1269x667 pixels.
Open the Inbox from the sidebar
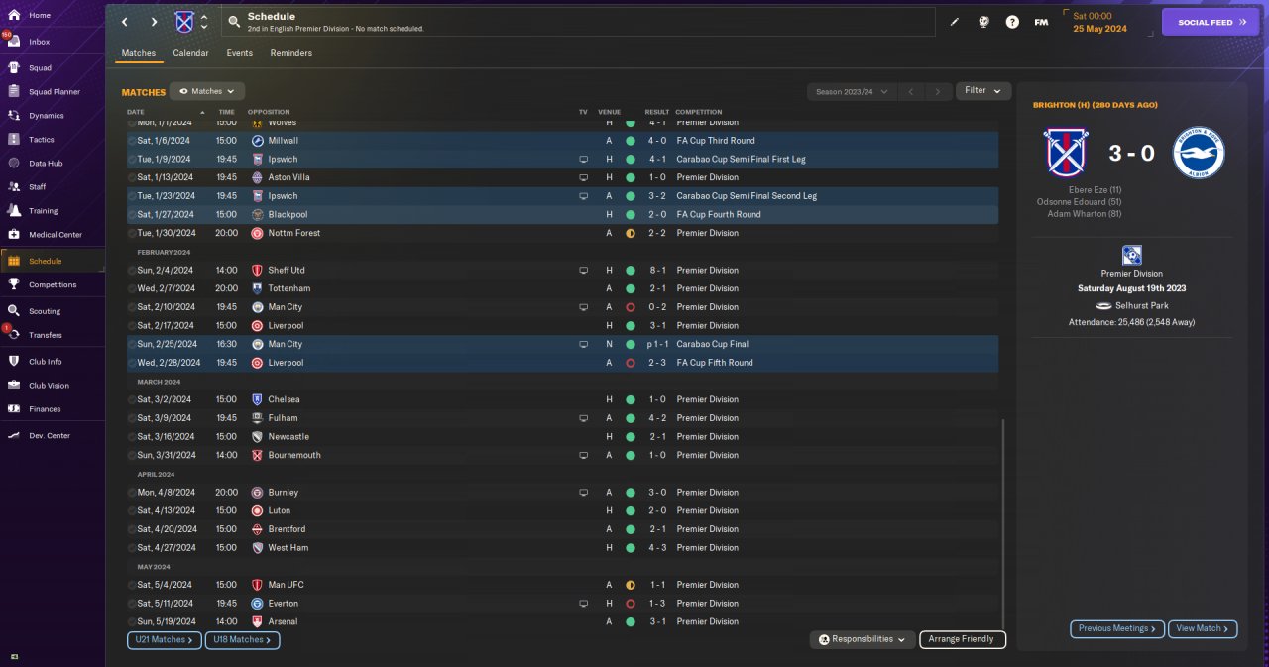click(x=40, y=42)
